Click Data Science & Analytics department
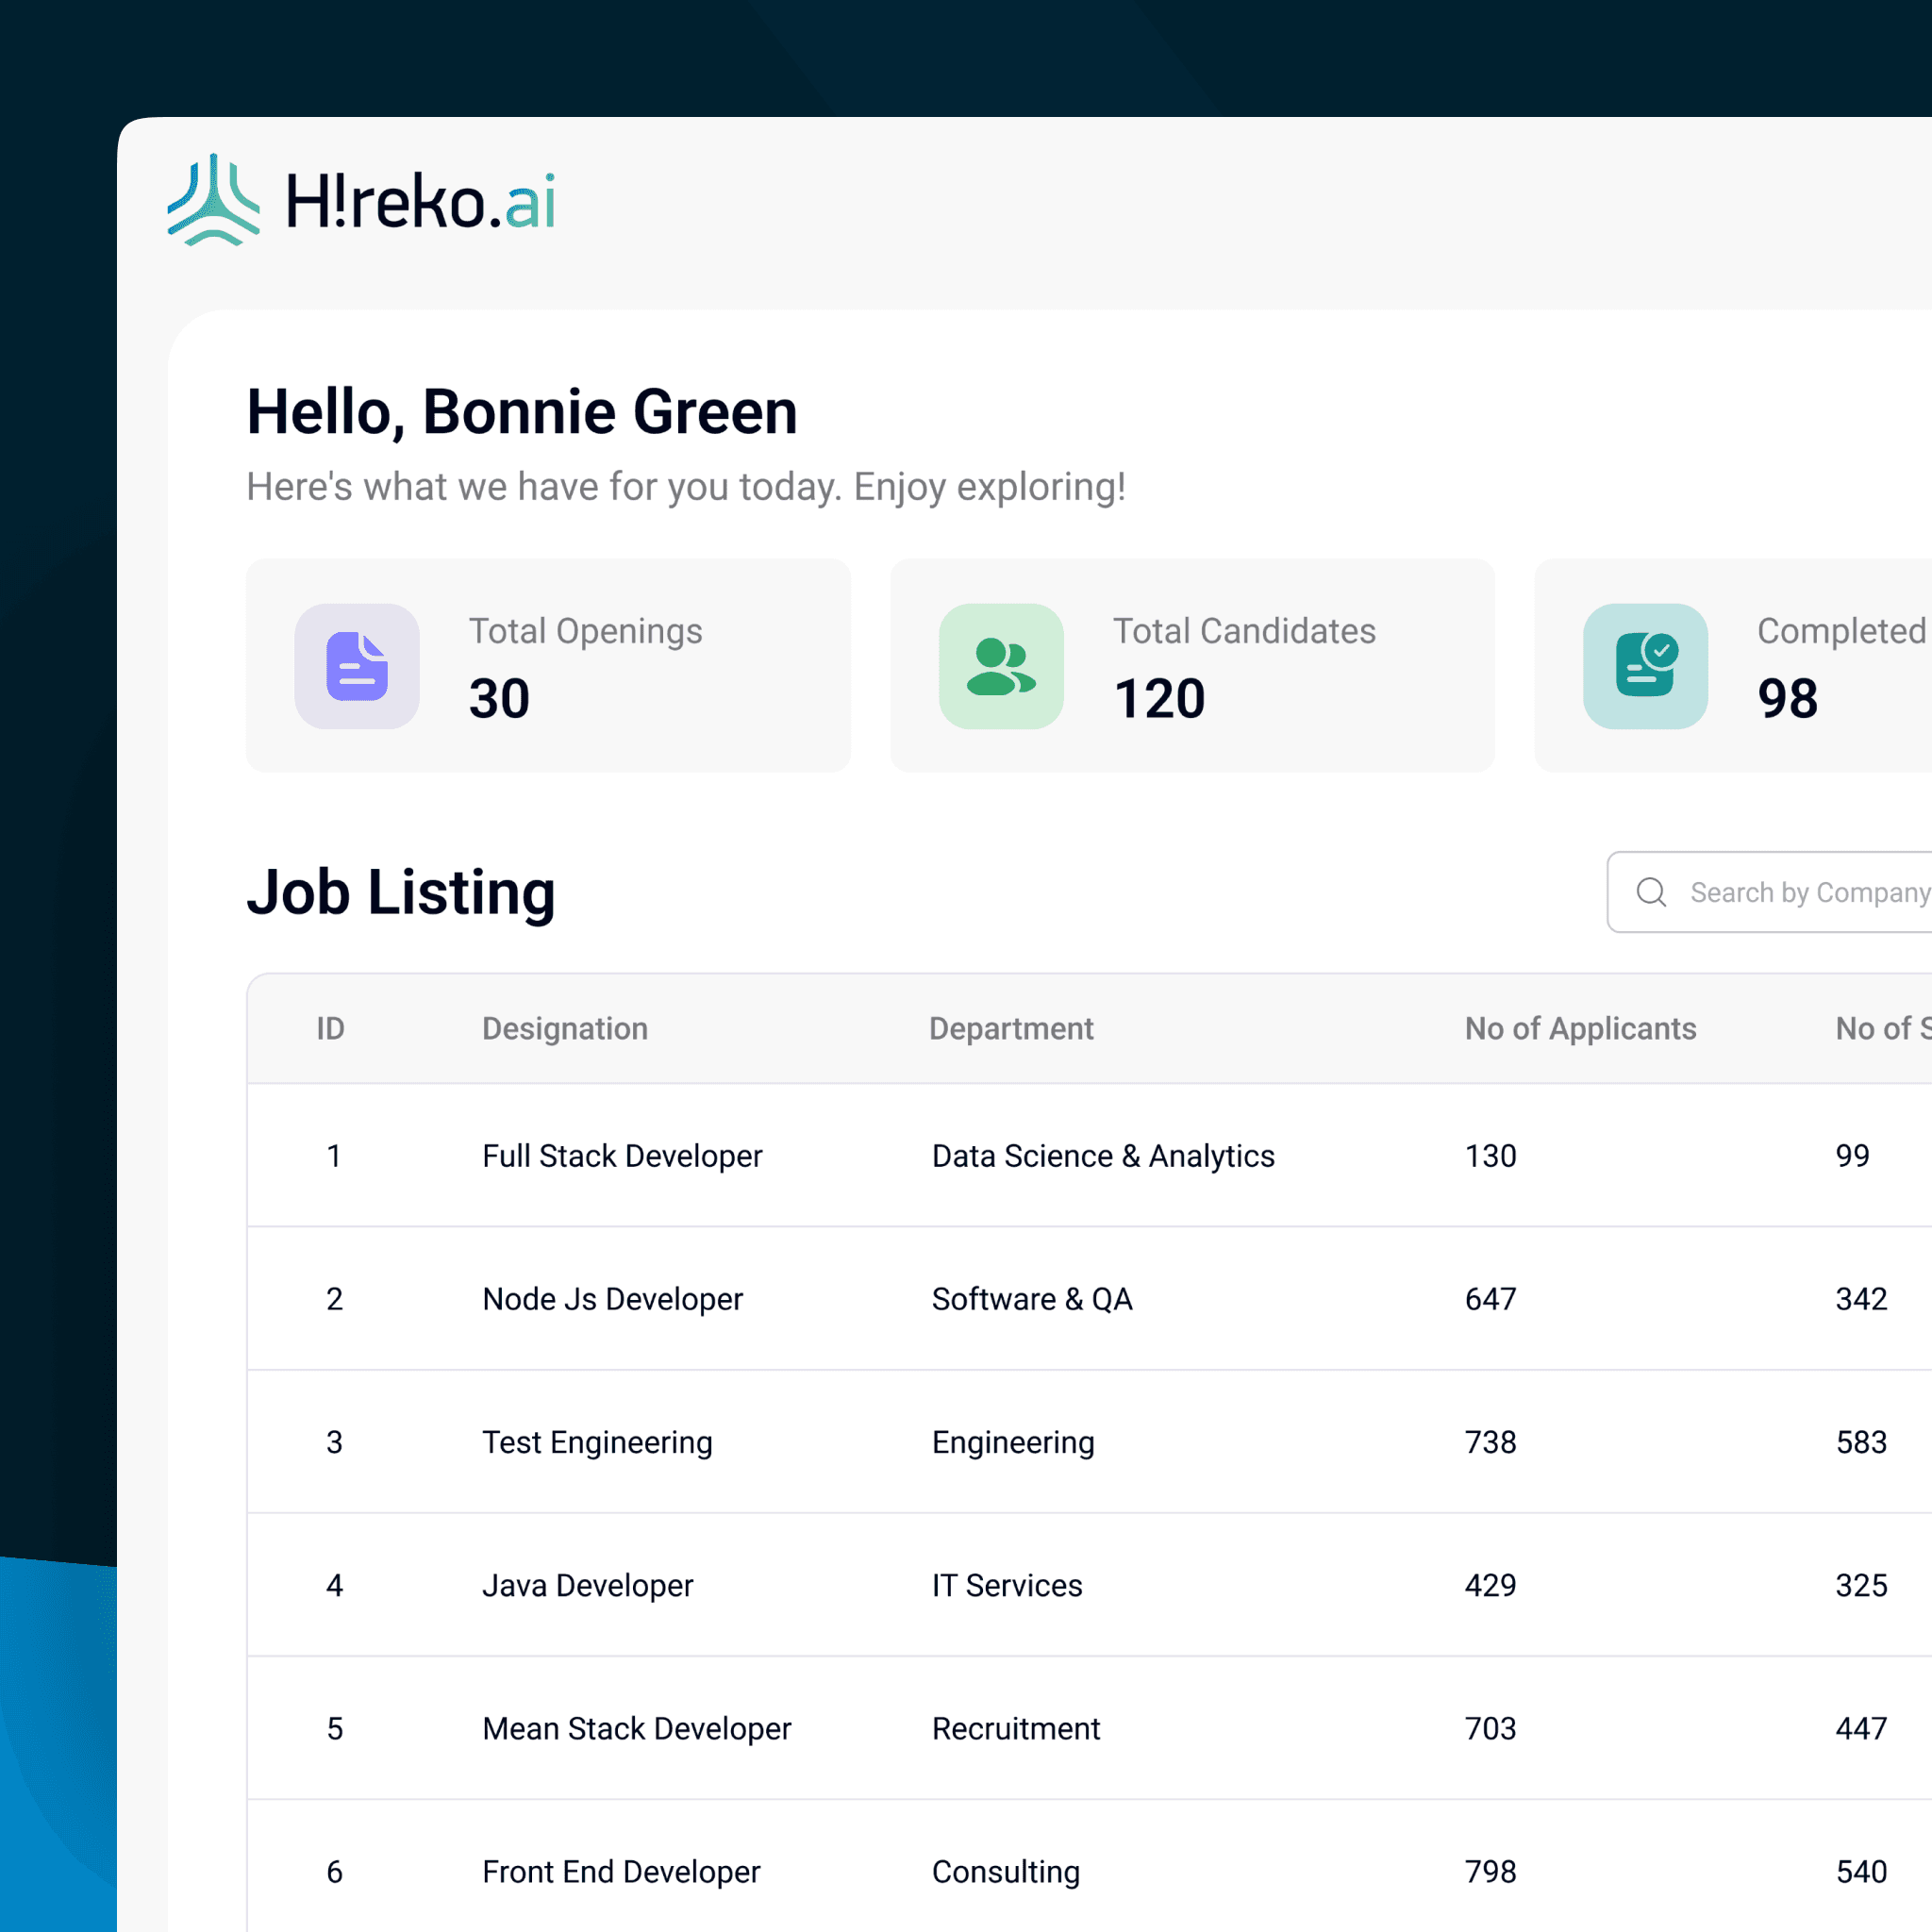Screen dimensions: 1932x1932 1103,1156
